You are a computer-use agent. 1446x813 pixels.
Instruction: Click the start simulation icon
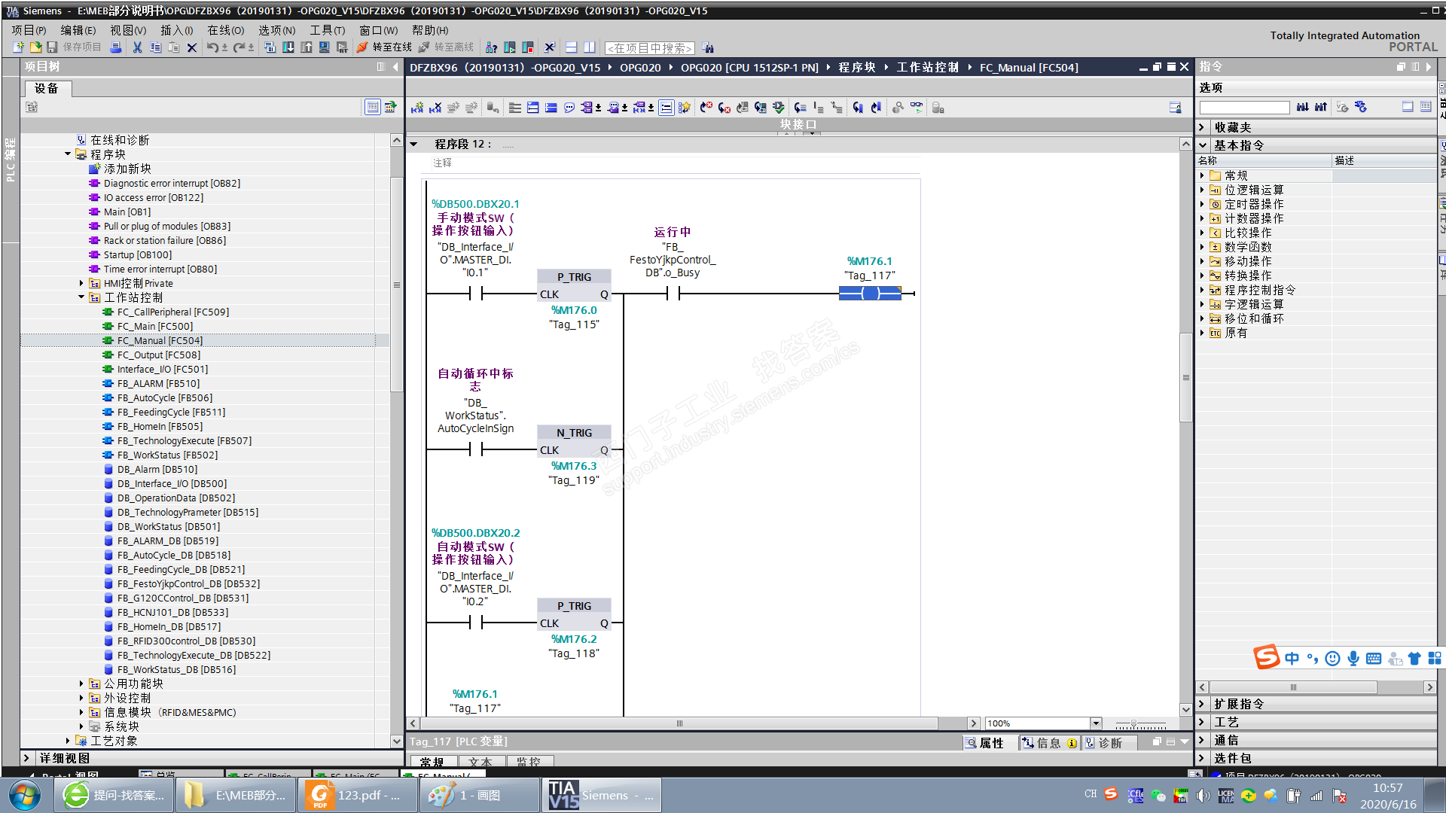324,47
